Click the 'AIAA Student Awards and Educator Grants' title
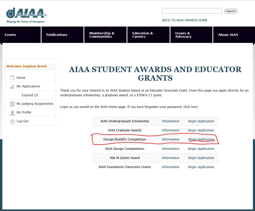The image size is (255, 211). 155,74
